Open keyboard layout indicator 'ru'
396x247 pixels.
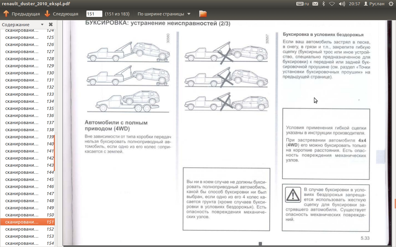tap(303, 4)
